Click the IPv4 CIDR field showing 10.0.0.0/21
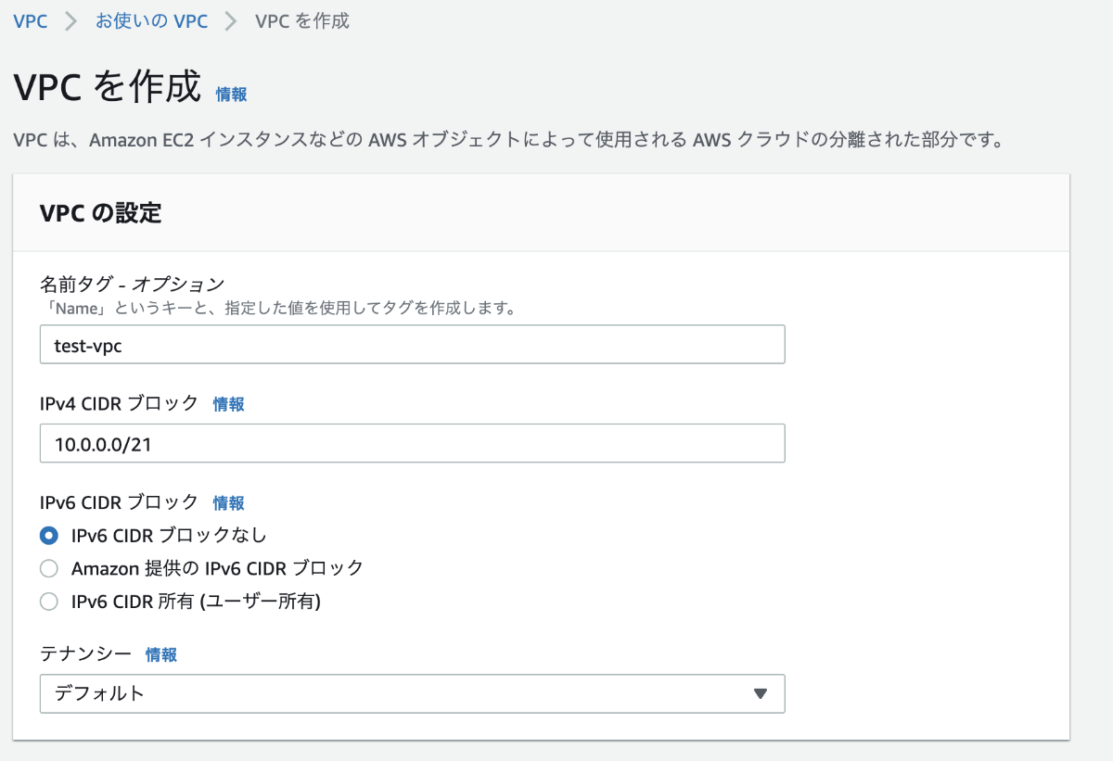Viewport: 1113px width, 761px height. [x=412, y=443]
